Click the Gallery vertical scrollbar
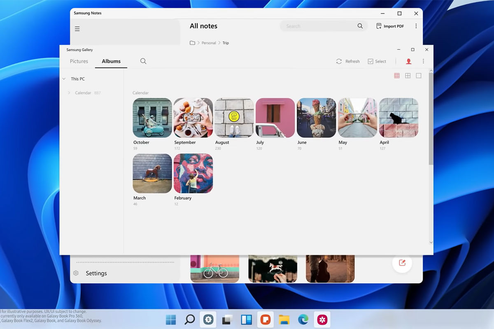The height and width of the screenshot is (329, 494). pos(431,119)
